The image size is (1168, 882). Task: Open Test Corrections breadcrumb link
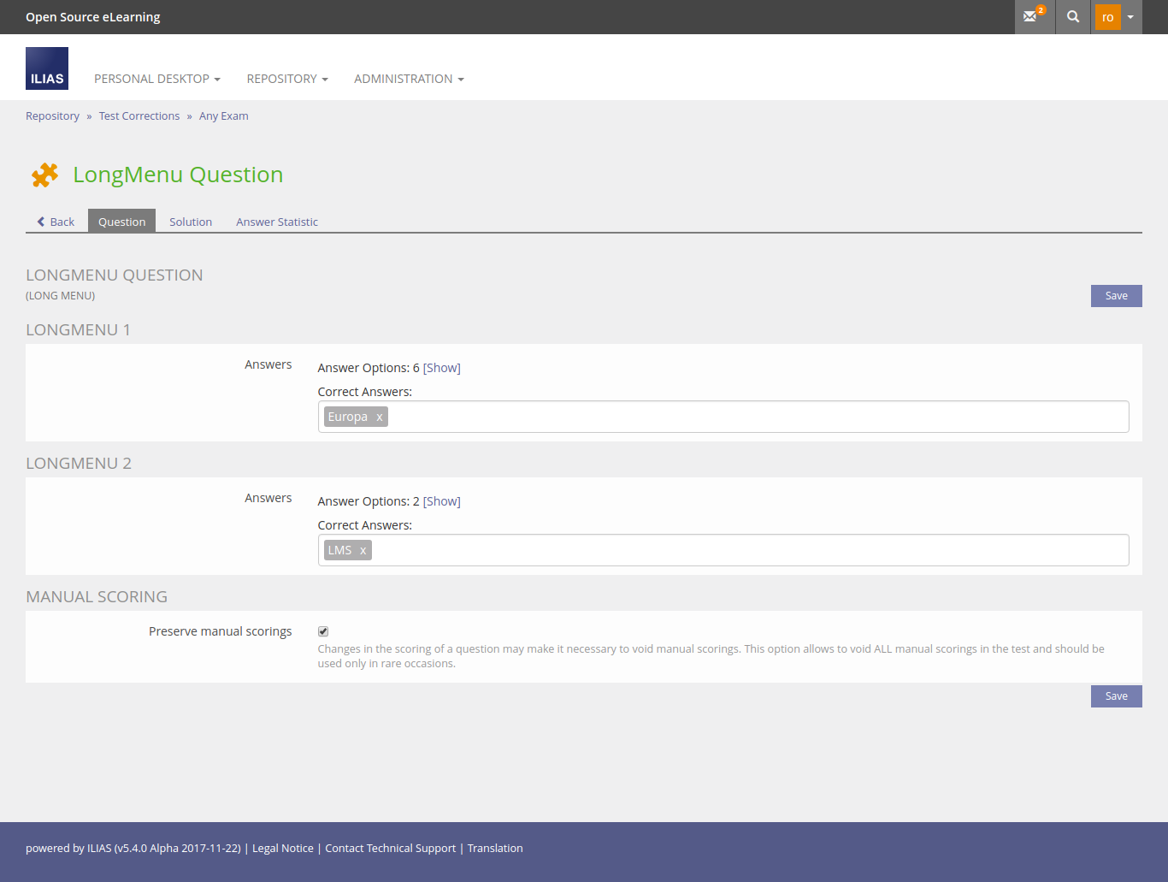(x=139, y=116)
